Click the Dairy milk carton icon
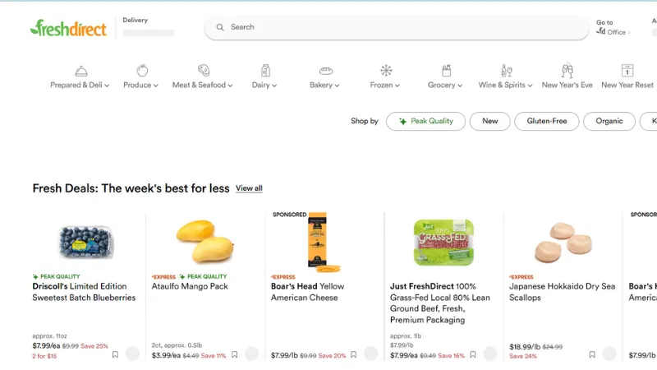This screenshot has height=370, width=657. (x=265, y=71)
